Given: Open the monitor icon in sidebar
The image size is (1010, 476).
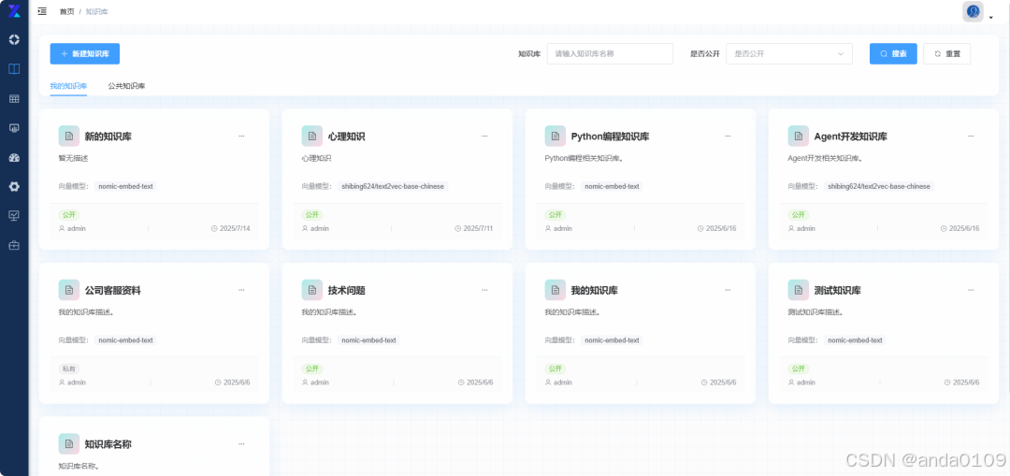Looking at the screenshot, I should [14, 127].
